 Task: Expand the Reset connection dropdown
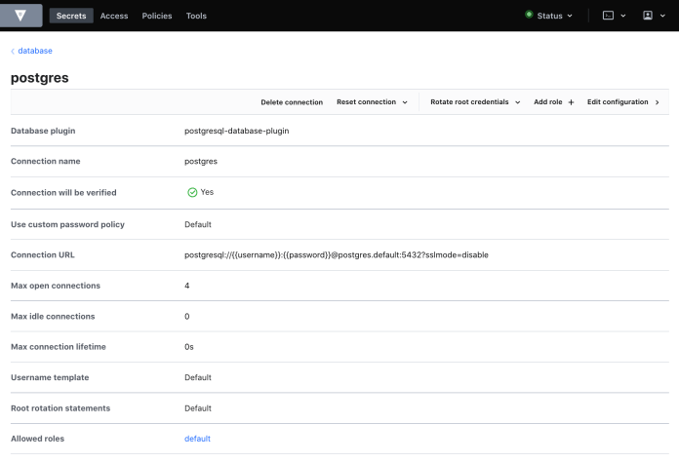click(x=404, y=102)
